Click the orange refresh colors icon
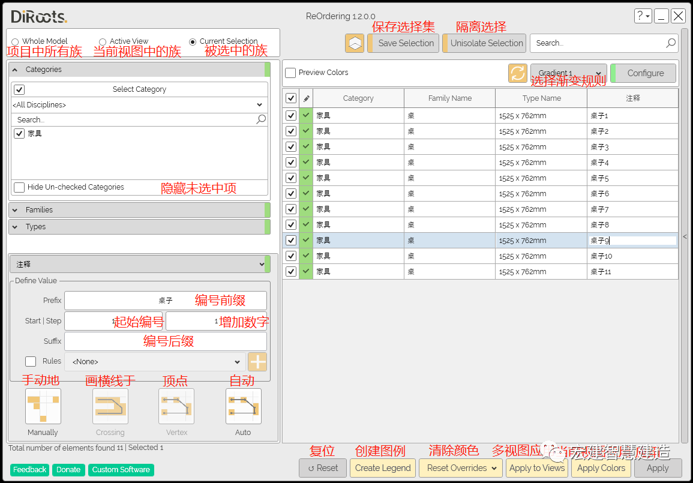 [x=518, y=73]
